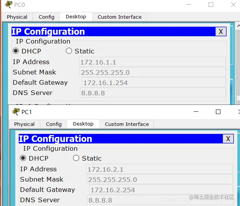Click the Default Gateway label in PC0
240x206 pixels.
[40, 82]
